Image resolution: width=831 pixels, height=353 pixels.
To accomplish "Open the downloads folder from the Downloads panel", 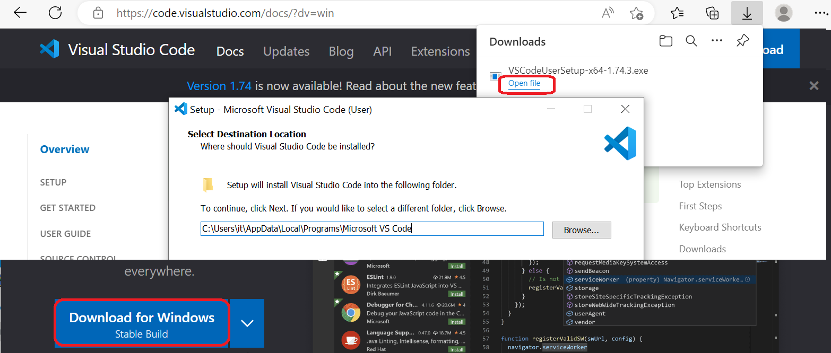I will click(x=665, y=41).
